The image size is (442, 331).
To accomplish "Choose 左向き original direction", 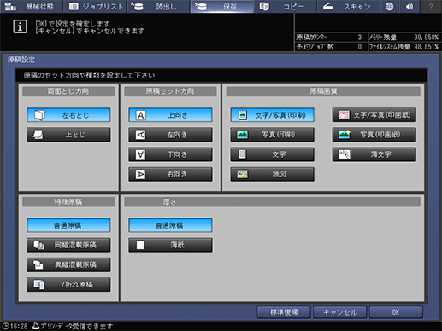I will tap(170, 135).
